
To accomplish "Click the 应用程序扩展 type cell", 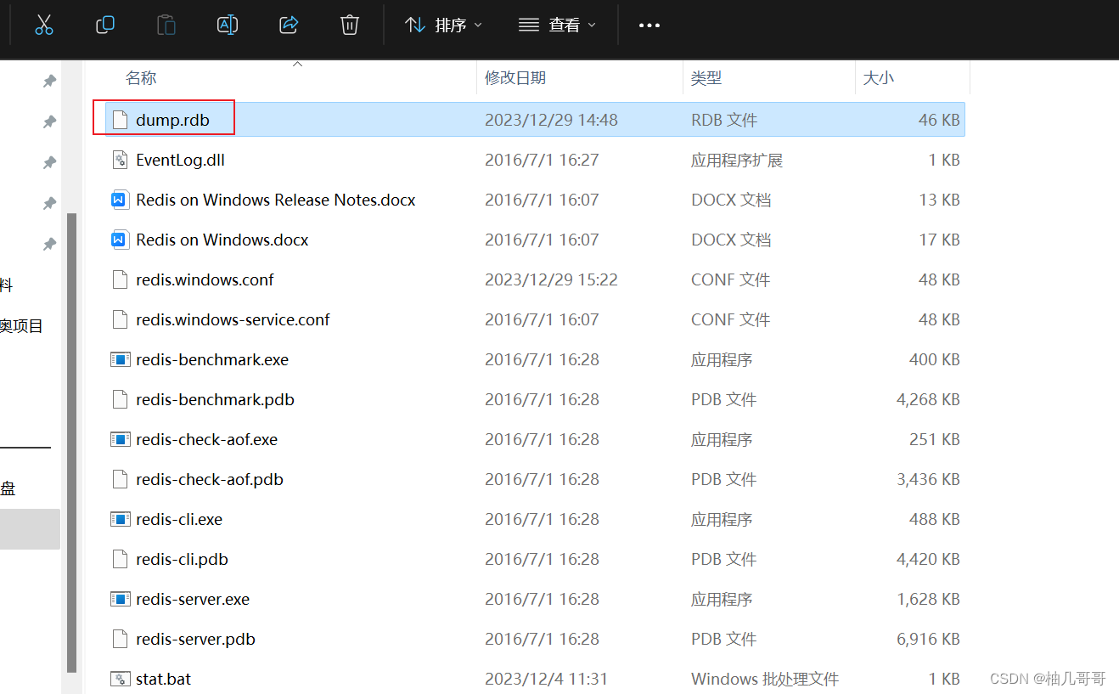I will click(x=737, y=160).
